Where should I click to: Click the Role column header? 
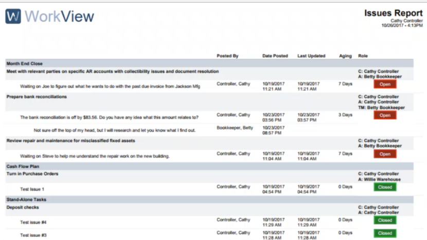363,56
